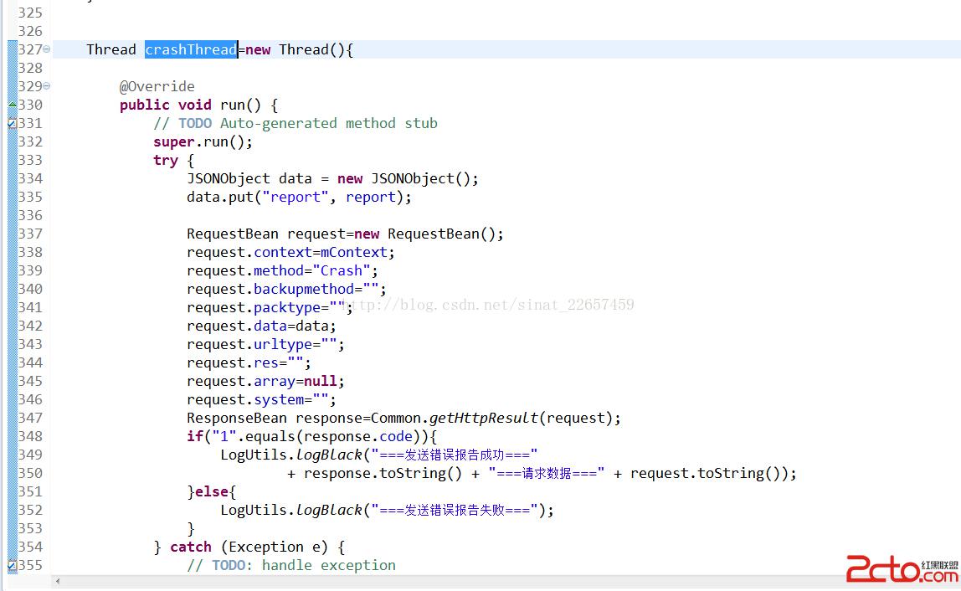Click 'new Thread(){' on line 327
This screenshot has height=591, width=961.
pos(299,49)
